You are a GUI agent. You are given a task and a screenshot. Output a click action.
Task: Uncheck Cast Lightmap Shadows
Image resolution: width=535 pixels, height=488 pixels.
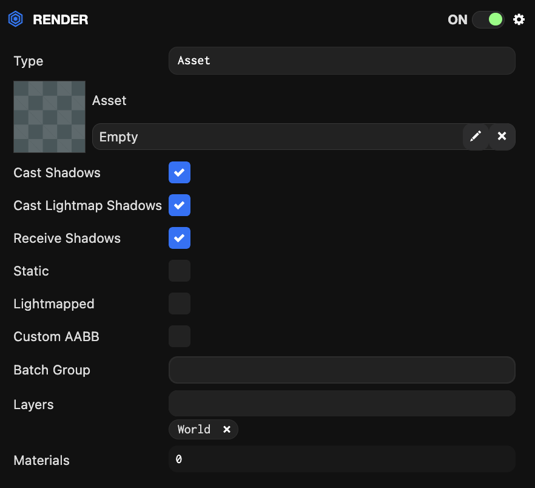click(180, 205)
